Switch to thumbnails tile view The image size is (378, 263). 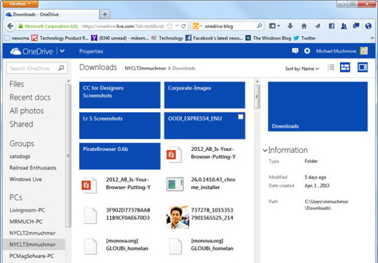[345, 67]
